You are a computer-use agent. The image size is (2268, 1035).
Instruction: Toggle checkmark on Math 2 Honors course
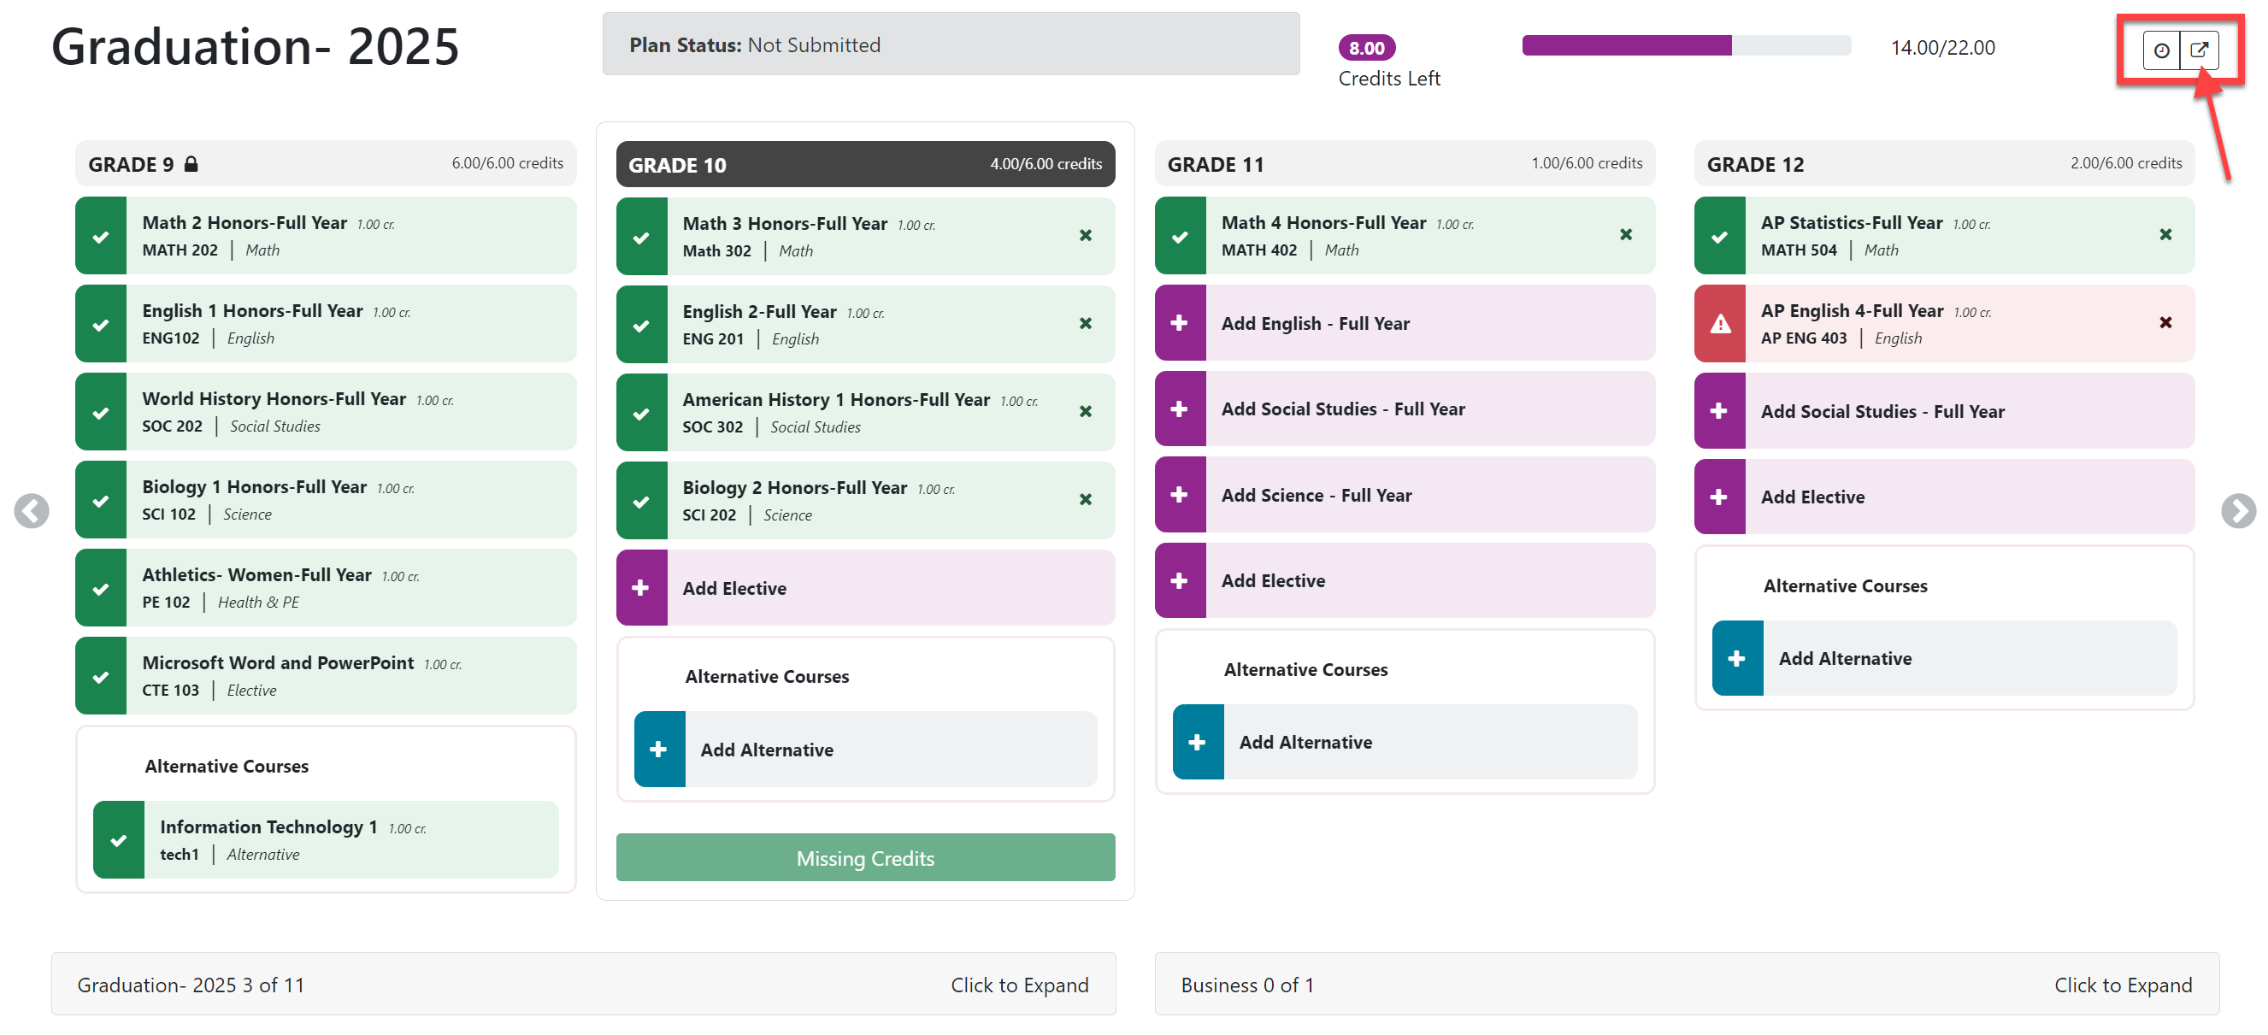tap(101, 236)
